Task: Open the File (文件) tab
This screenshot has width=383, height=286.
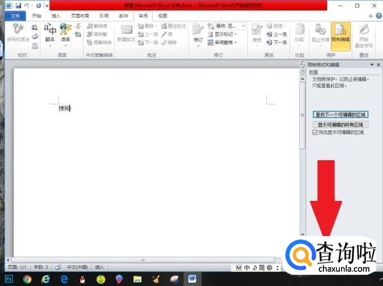Action: pos(15,16)
